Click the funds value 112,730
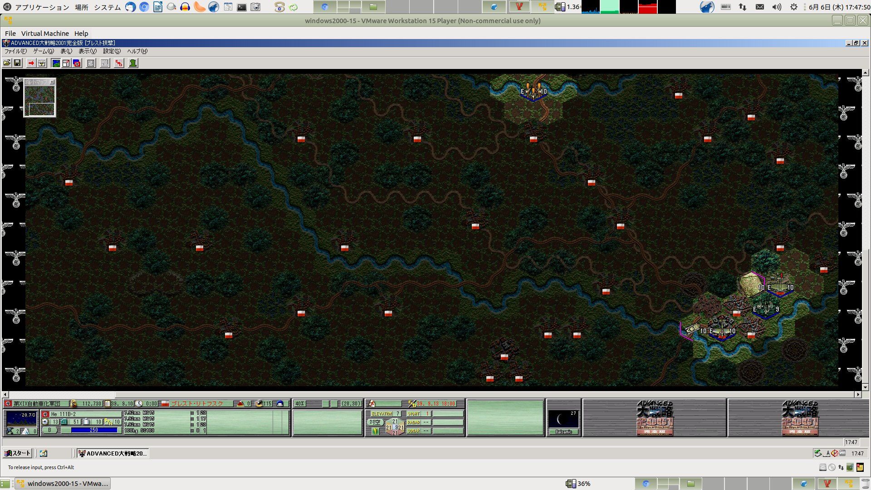This screenshot has width=871, height=490. pos(92,404)
